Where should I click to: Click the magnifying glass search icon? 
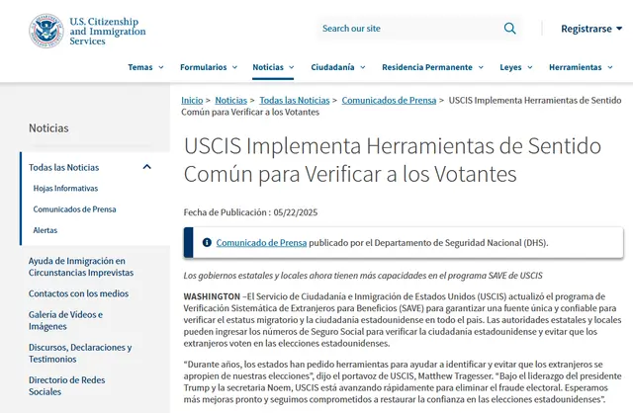pyautogui.click(x=510, y=29)
